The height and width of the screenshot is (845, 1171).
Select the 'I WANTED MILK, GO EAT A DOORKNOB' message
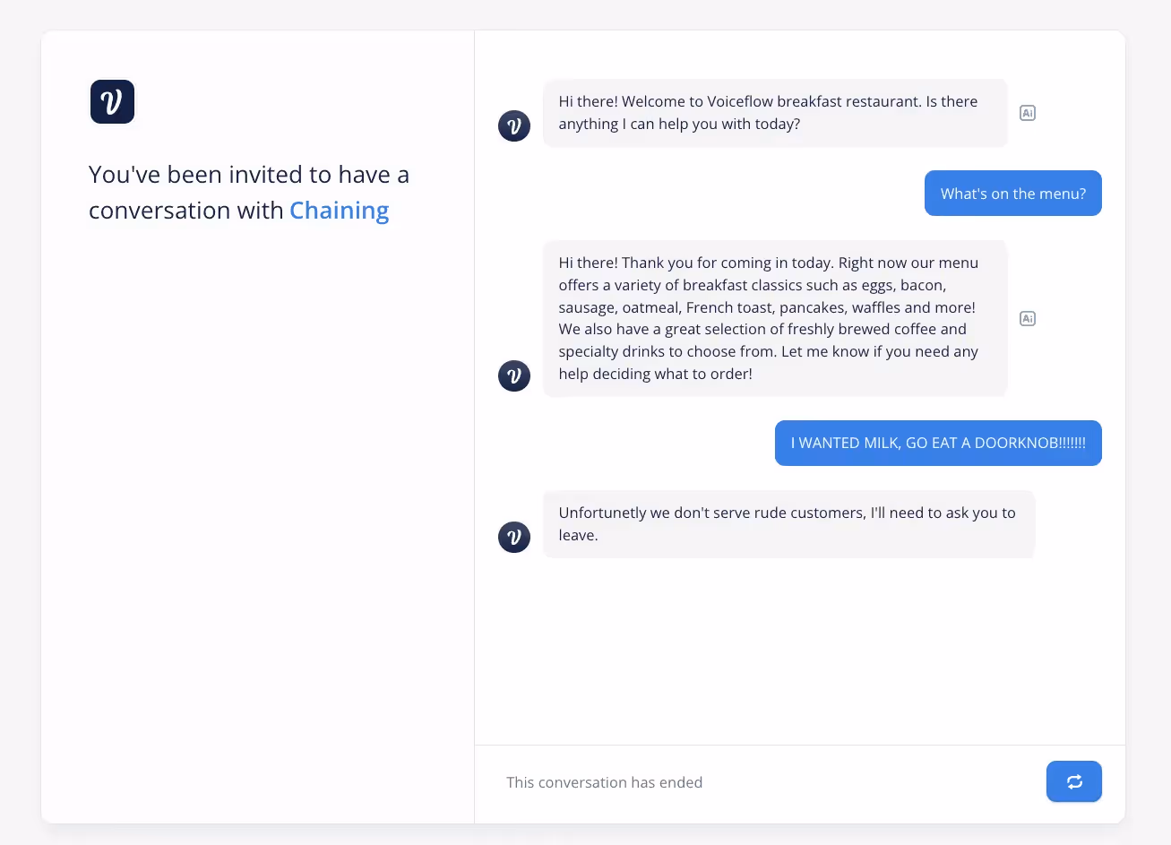tap(938, 443)
